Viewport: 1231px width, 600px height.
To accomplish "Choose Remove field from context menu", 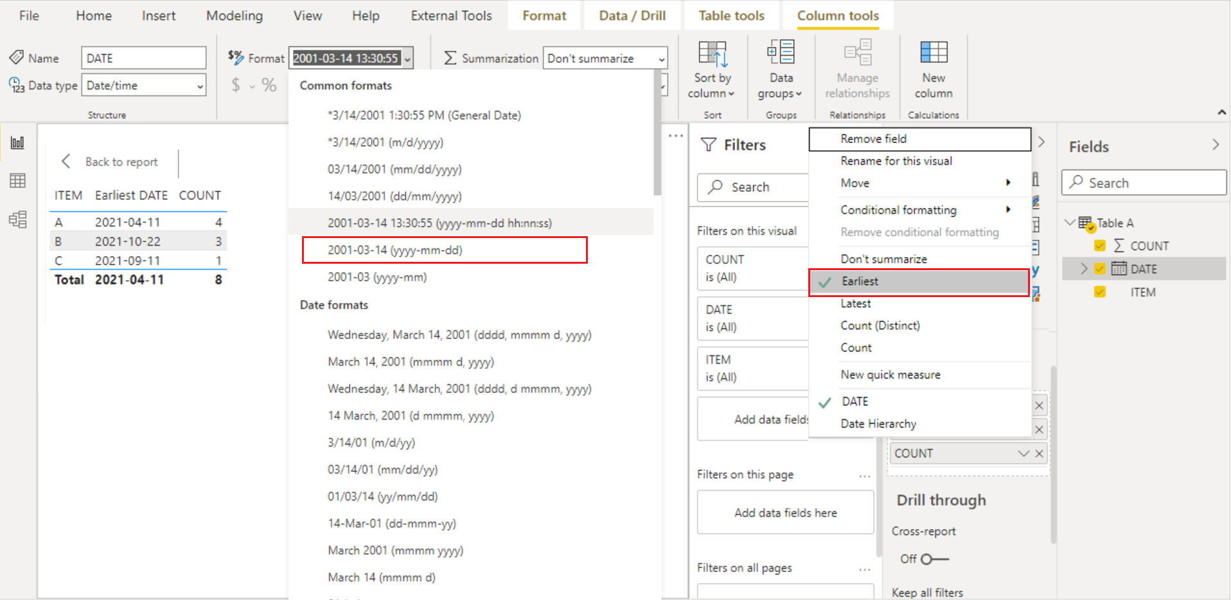I will tap(919, 139).
